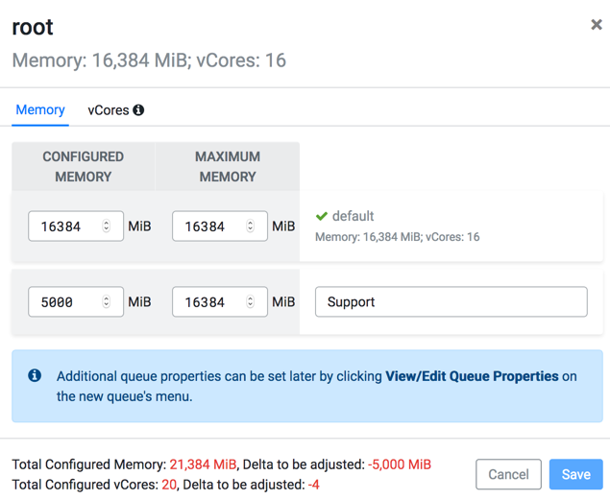Open the vCores tab
The width and height of the screenshot is (610, 500).
[108, 110]
